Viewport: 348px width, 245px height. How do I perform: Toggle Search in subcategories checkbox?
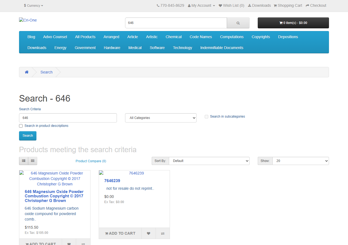coord(207,117)
